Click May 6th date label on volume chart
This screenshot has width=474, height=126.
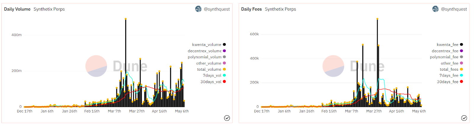182,111
